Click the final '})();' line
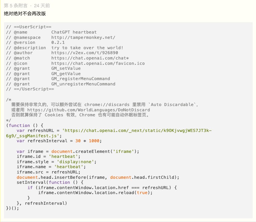The height and width of the screenshot is (222, 256). pos(12,208)
